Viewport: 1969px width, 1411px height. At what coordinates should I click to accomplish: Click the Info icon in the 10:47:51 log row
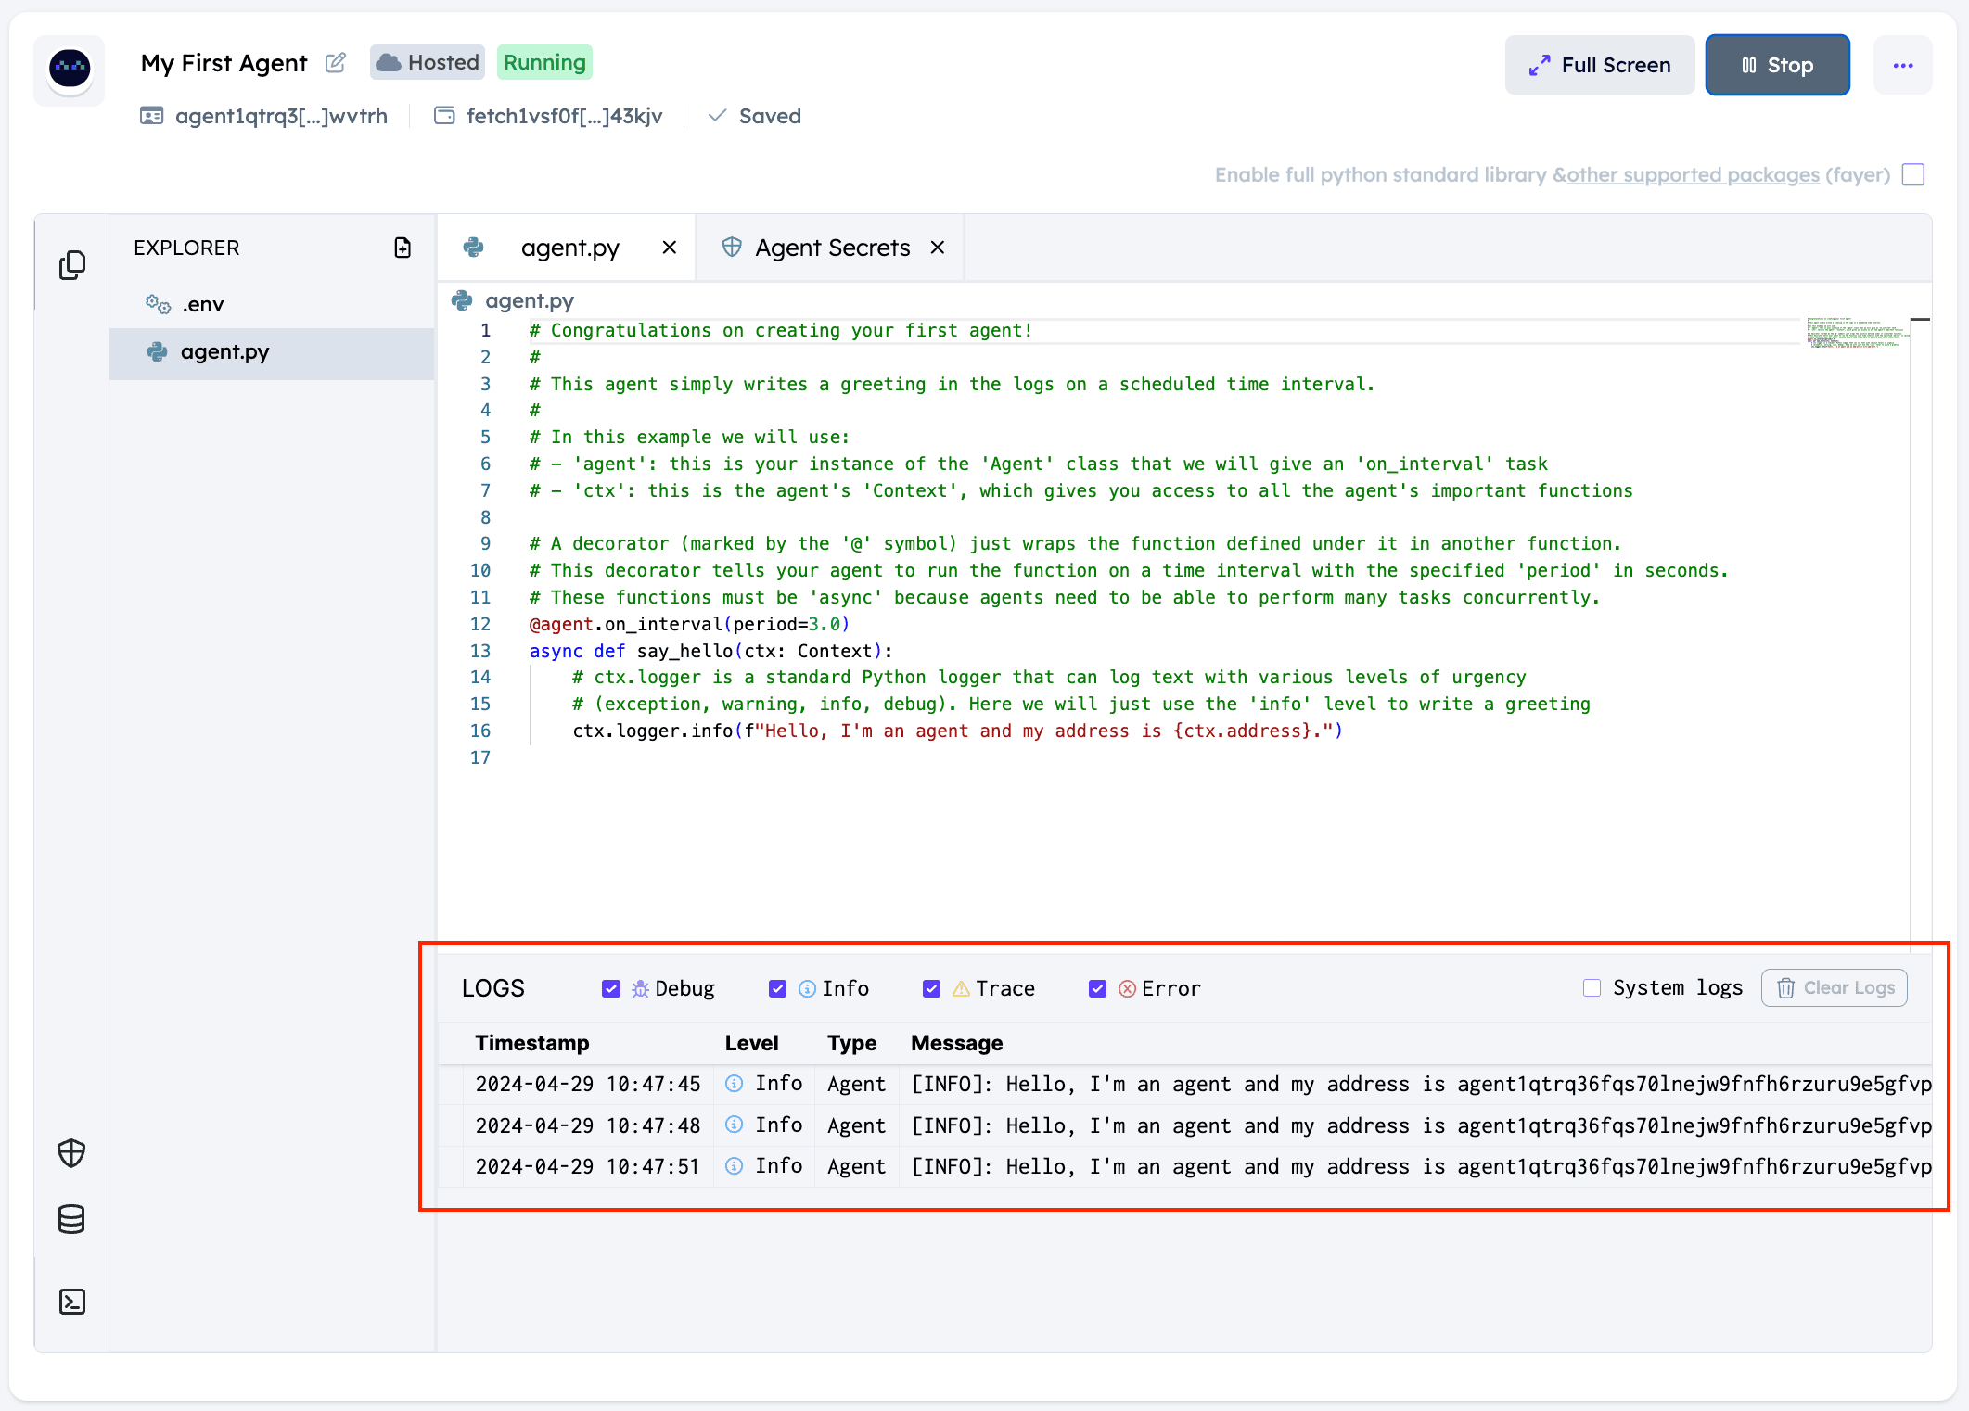[735, 1166]
